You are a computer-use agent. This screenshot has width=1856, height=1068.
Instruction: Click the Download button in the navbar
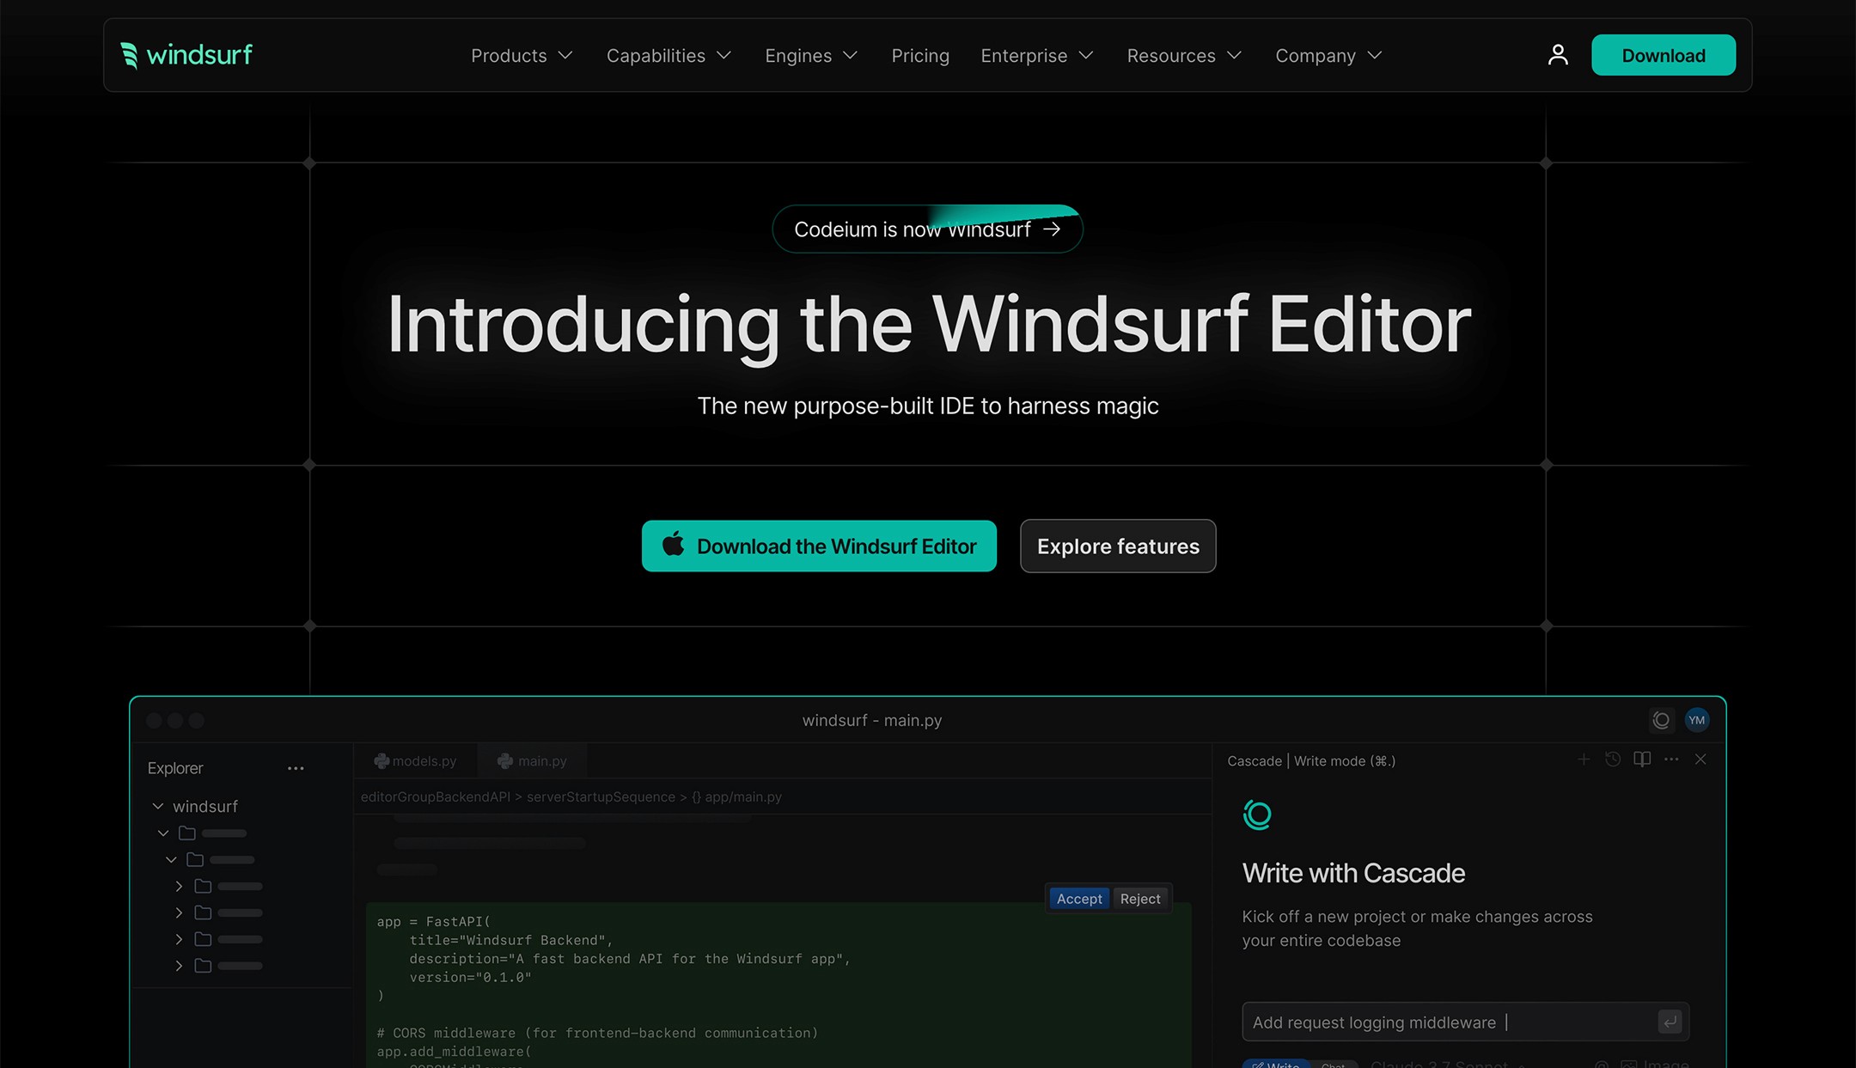point(1664,55)
